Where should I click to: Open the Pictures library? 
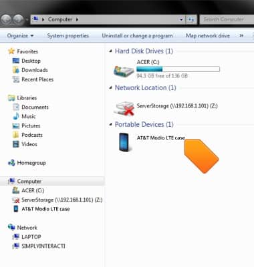31,125
